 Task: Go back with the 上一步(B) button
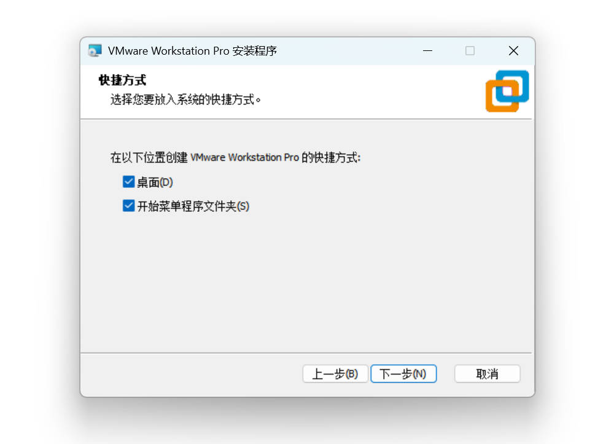point(335,374)
